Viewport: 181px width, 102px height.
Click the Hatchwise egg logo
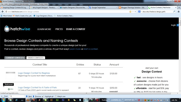tap(7, 29)
